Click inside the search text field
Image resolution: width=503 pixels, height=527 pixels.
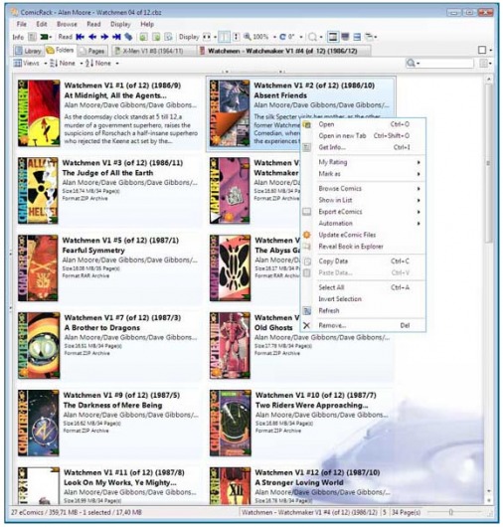[447, 63]
